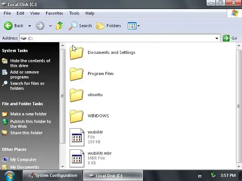This screenshot has height=181, width=242.
Task: Click the safely remove hardware tray icon
Action: (213, 175)
